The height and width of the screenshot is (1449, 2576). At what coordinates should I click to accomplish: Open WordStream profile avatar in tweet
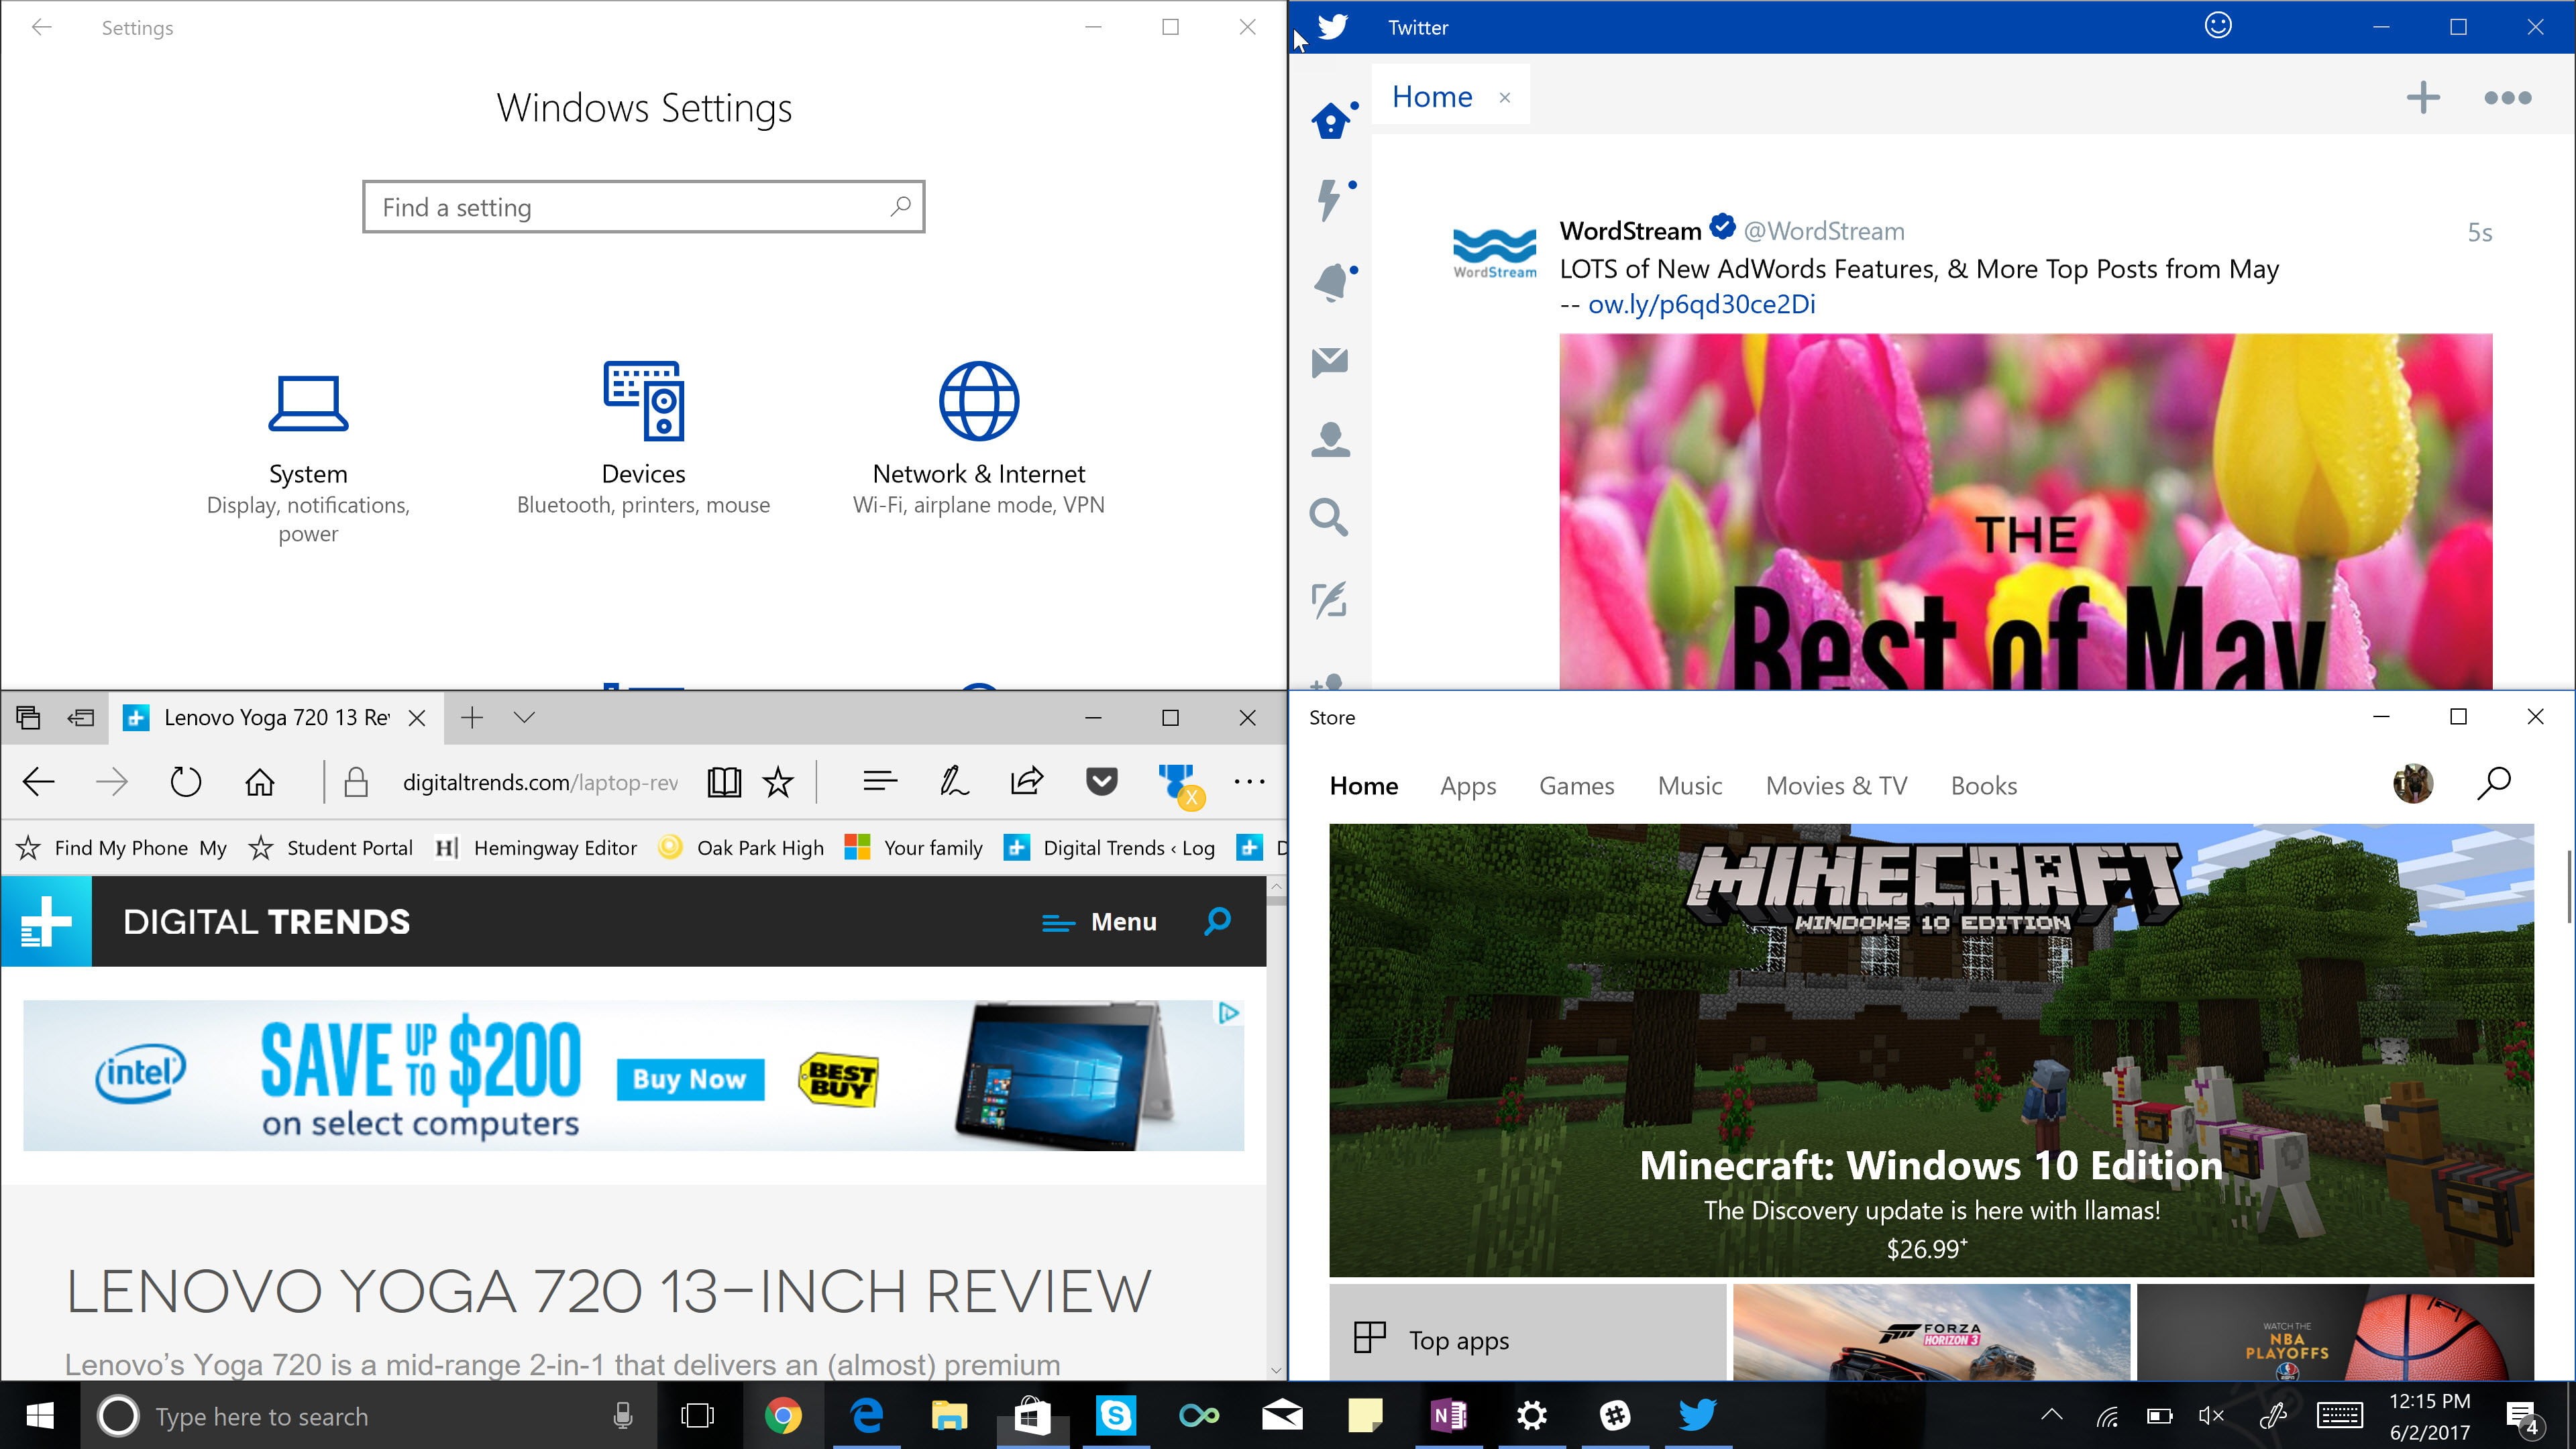1495,252
